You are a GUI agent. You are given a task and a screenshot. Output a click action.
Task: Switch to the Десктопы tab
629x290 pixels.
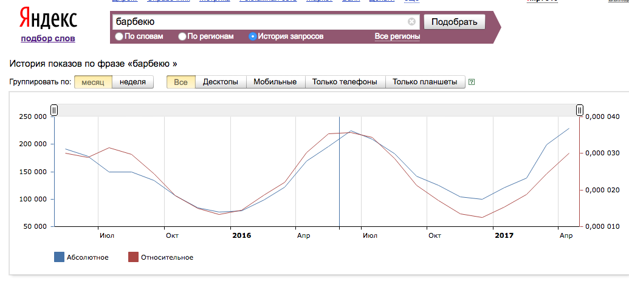click(220, 82)
